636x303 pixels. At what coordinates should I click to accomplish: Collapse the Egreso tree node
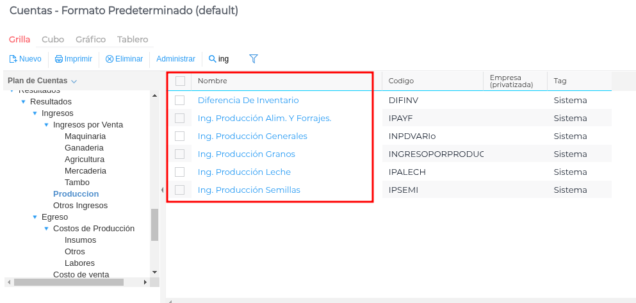35,217
